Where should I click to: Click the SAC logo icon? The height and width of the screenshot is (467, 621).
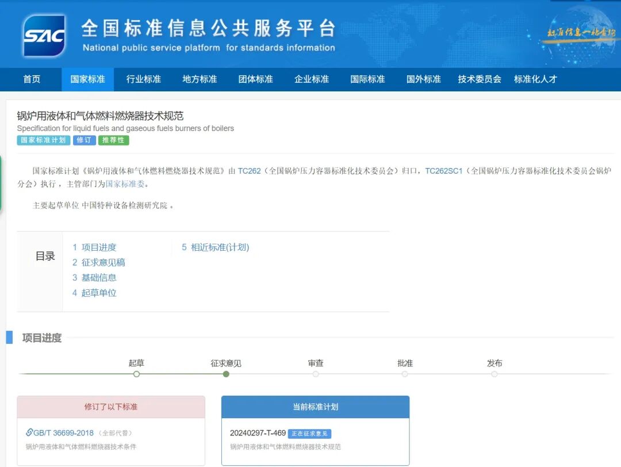click(x=44, y=35)
